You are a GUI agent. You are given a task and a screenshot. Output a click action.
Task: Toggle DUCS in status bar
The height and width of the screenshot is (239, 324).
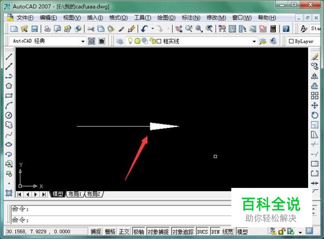202,232
